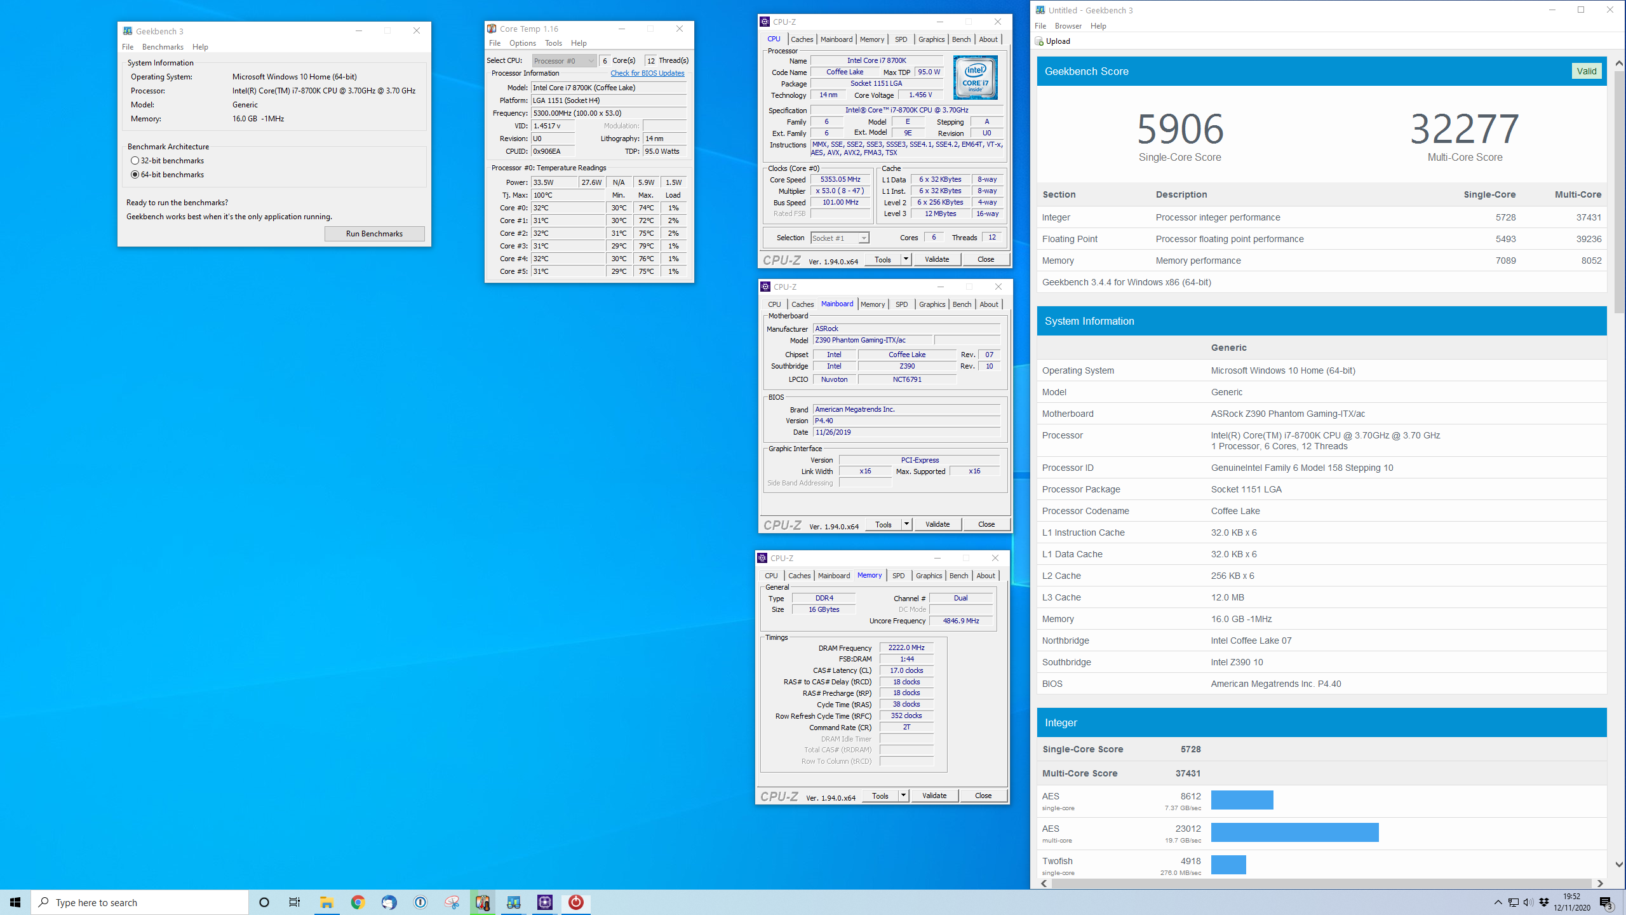This screenshot has width=1626, height=915.
Task: Open the Options menu in Core Temp
Action: pos(523,43)
